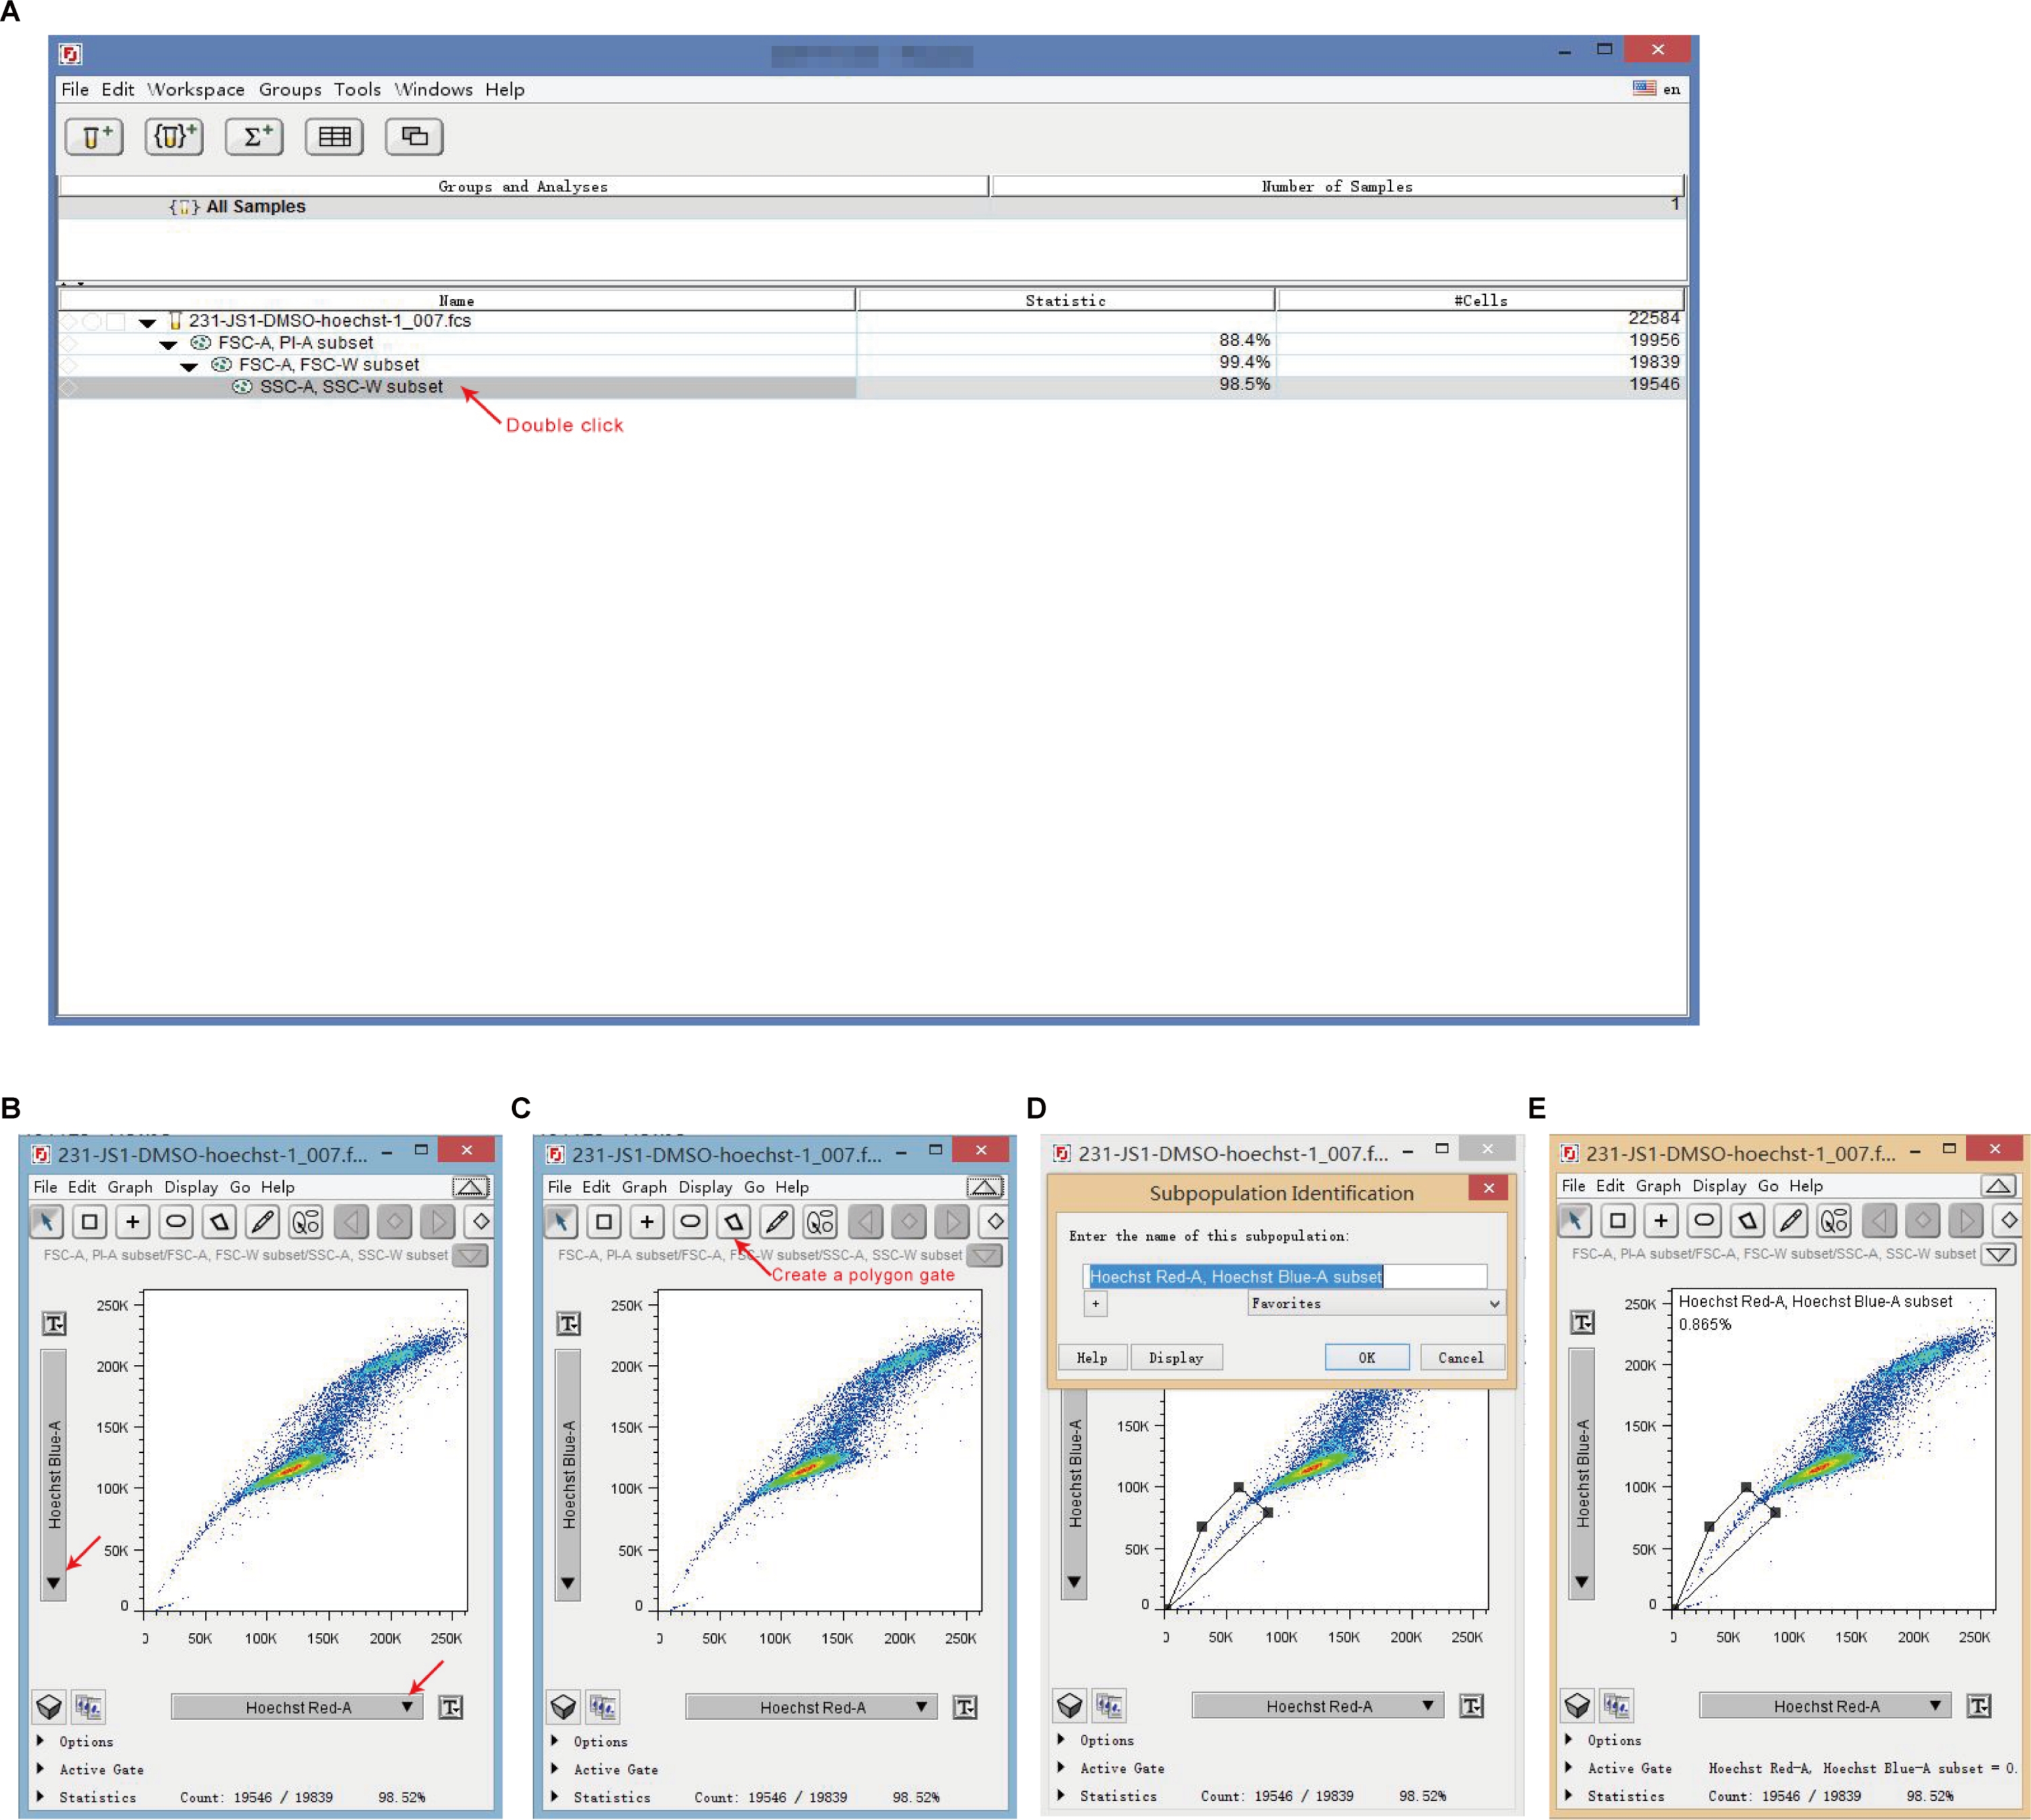
Task: Select polygon gate tool marked by red annotation
Action: coord(733,1221)
